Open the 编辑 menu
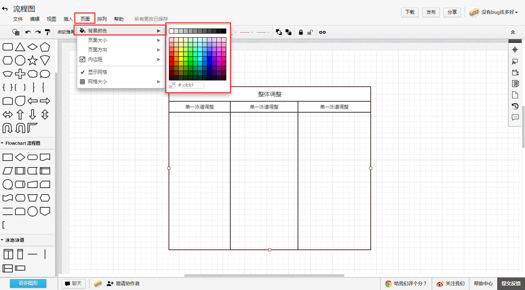The height and width of the screenshot is (290, 525). 35,19
